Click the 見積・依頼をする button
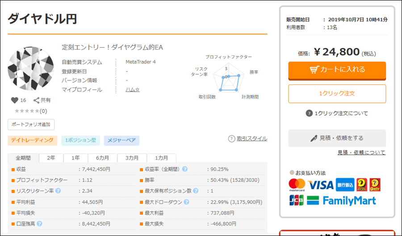The width and height of the screenshot is (402, 236). coord(337,138)
